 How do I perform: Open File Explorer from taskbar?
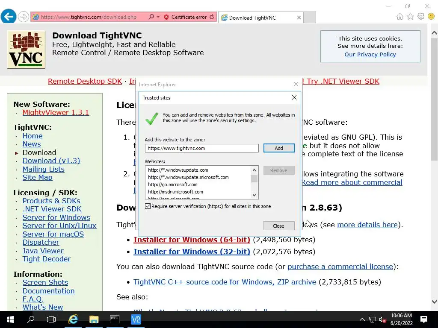coord(94,319)
